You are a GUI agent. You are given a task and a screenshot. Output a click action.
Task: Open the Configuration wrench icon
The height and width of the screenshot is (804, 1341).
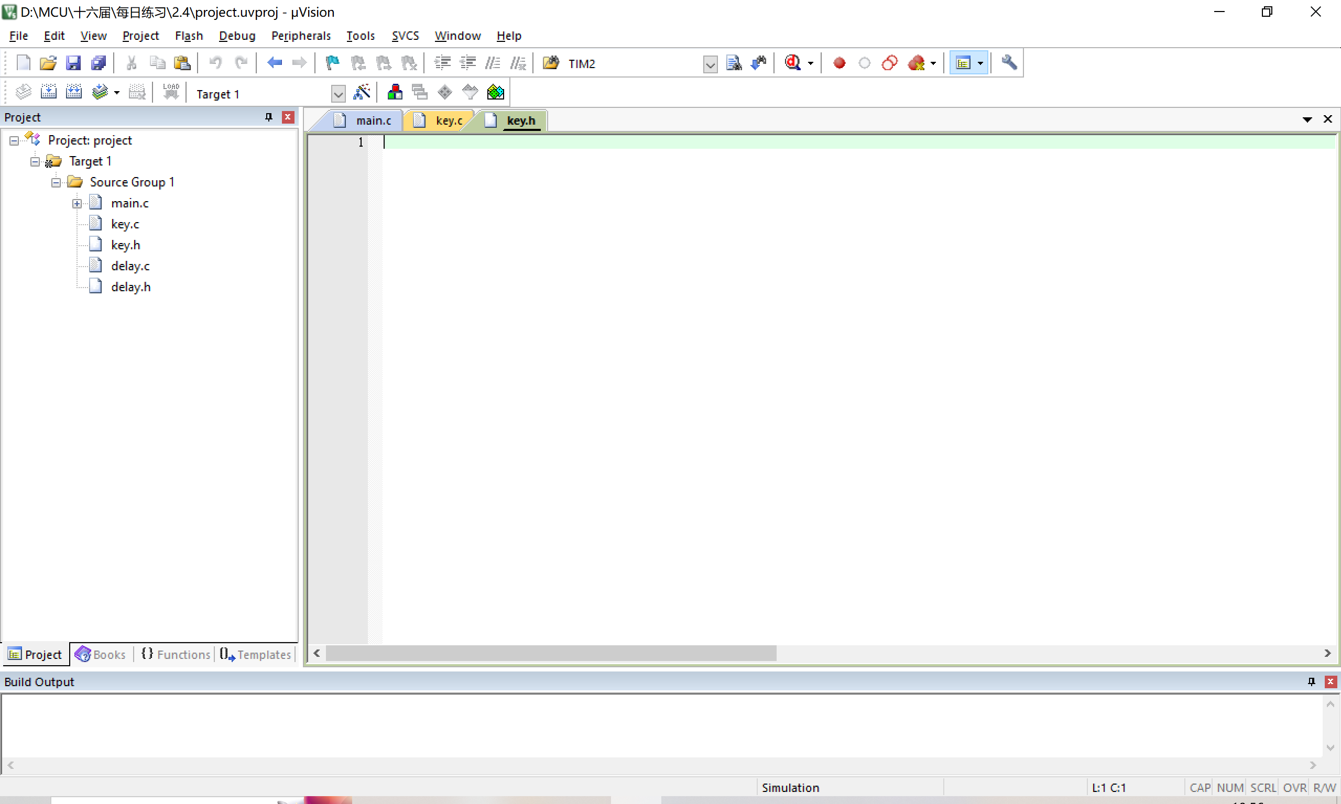pos(1008,63)
